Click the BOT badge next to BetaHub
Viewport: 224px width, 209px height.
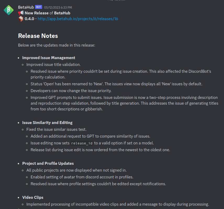coord(38,7)
